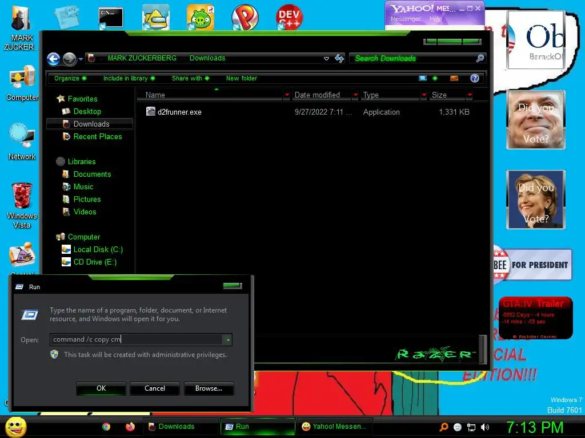This screenshot has height=438, width=585.
Task: Select Local Disk (C:) in sidebar
Action: 98,249
